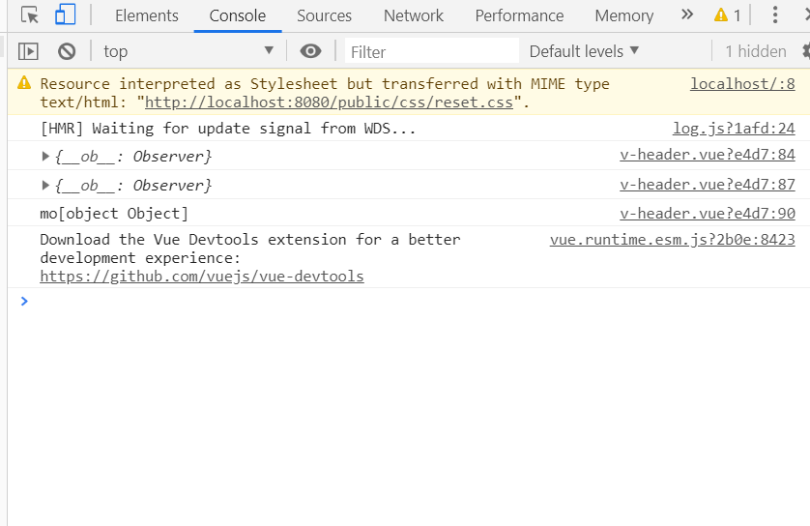810x526 pixels.
Task: Open the Sources tab
Action: pos(324,15)
